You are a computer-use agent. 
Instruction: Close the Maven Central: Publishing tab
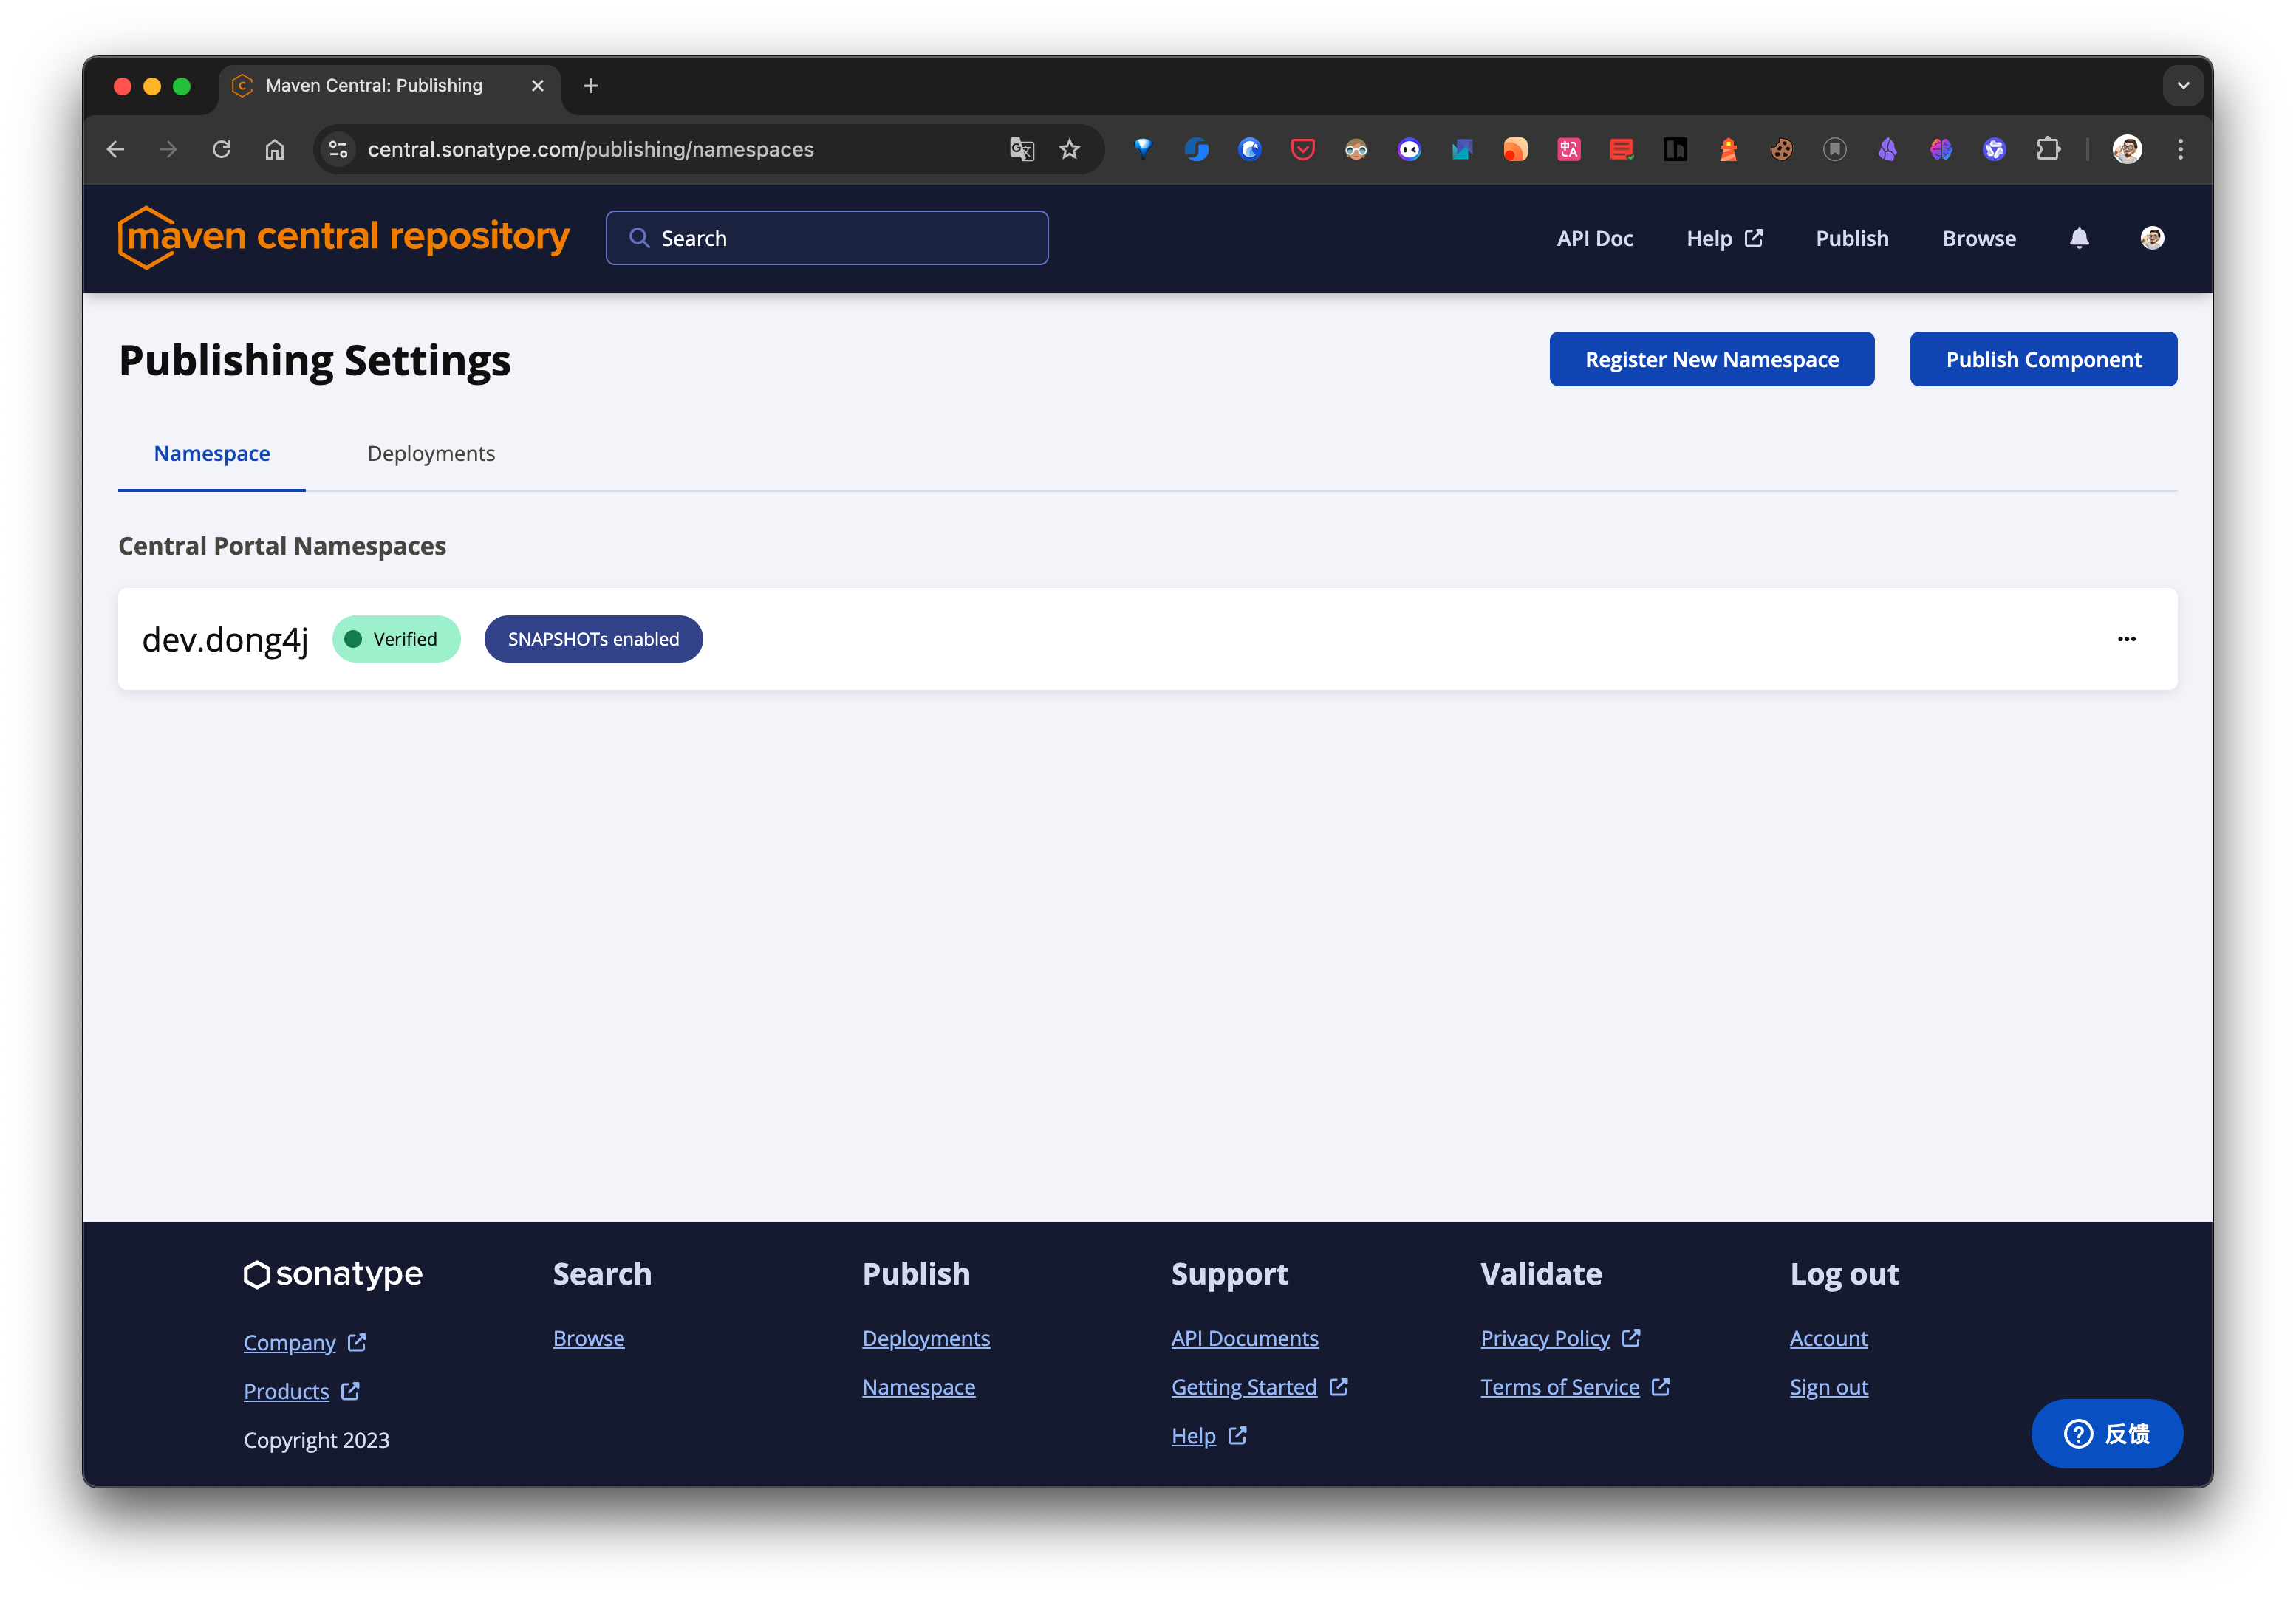[537, 86]
